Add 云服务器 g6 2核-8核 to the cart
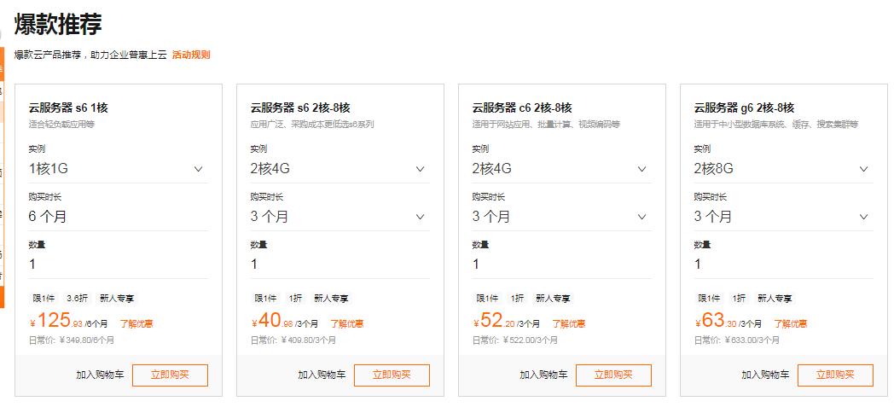 click(x=765, y=375)
